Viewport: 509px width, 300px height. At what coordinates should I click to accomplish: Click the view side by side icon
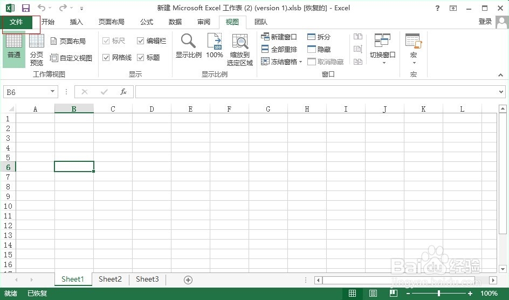pyautogui.click(x=357, y=36)
